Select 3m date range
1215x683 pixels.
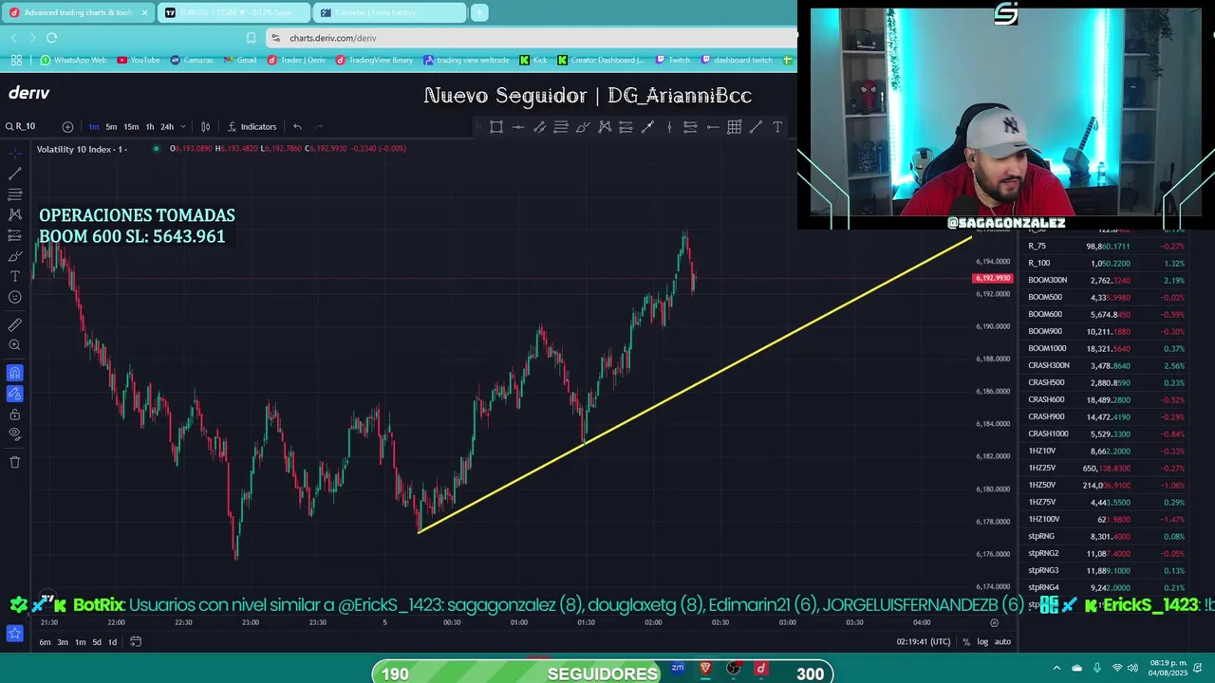(63, 642)
